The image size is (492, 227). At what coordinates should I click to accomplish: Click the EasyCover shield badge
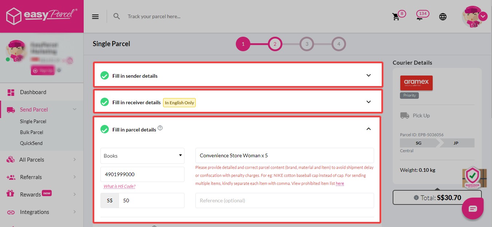(x=473, y=176)
